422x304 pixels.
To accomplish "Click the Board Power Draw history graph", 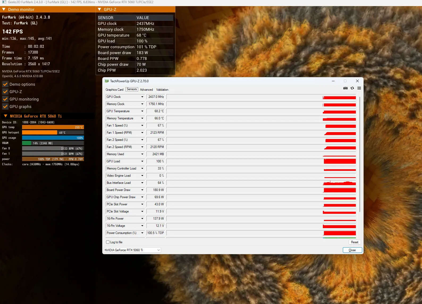I will coord(261,190).
